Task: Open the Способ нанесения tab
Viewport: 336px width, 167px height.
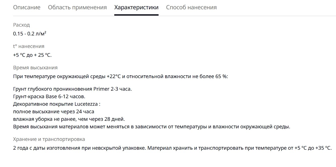Action: click(x=191, y=8)
